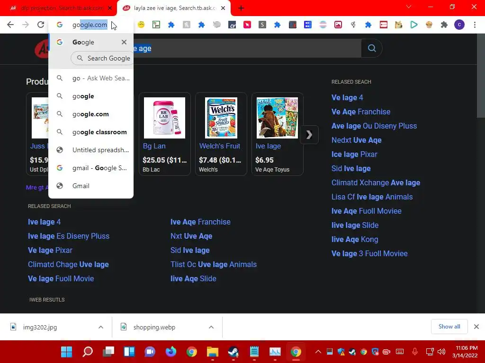Open a new tab with the plus button
Image resolution: width=485 pixels, height=363 pixels.
coord(241,8)
